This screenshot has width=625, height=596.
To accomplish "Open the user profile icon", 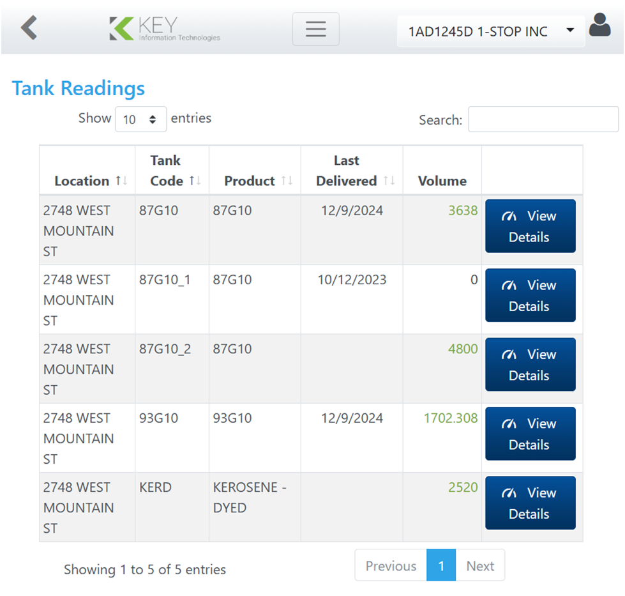I will (599, 25).
